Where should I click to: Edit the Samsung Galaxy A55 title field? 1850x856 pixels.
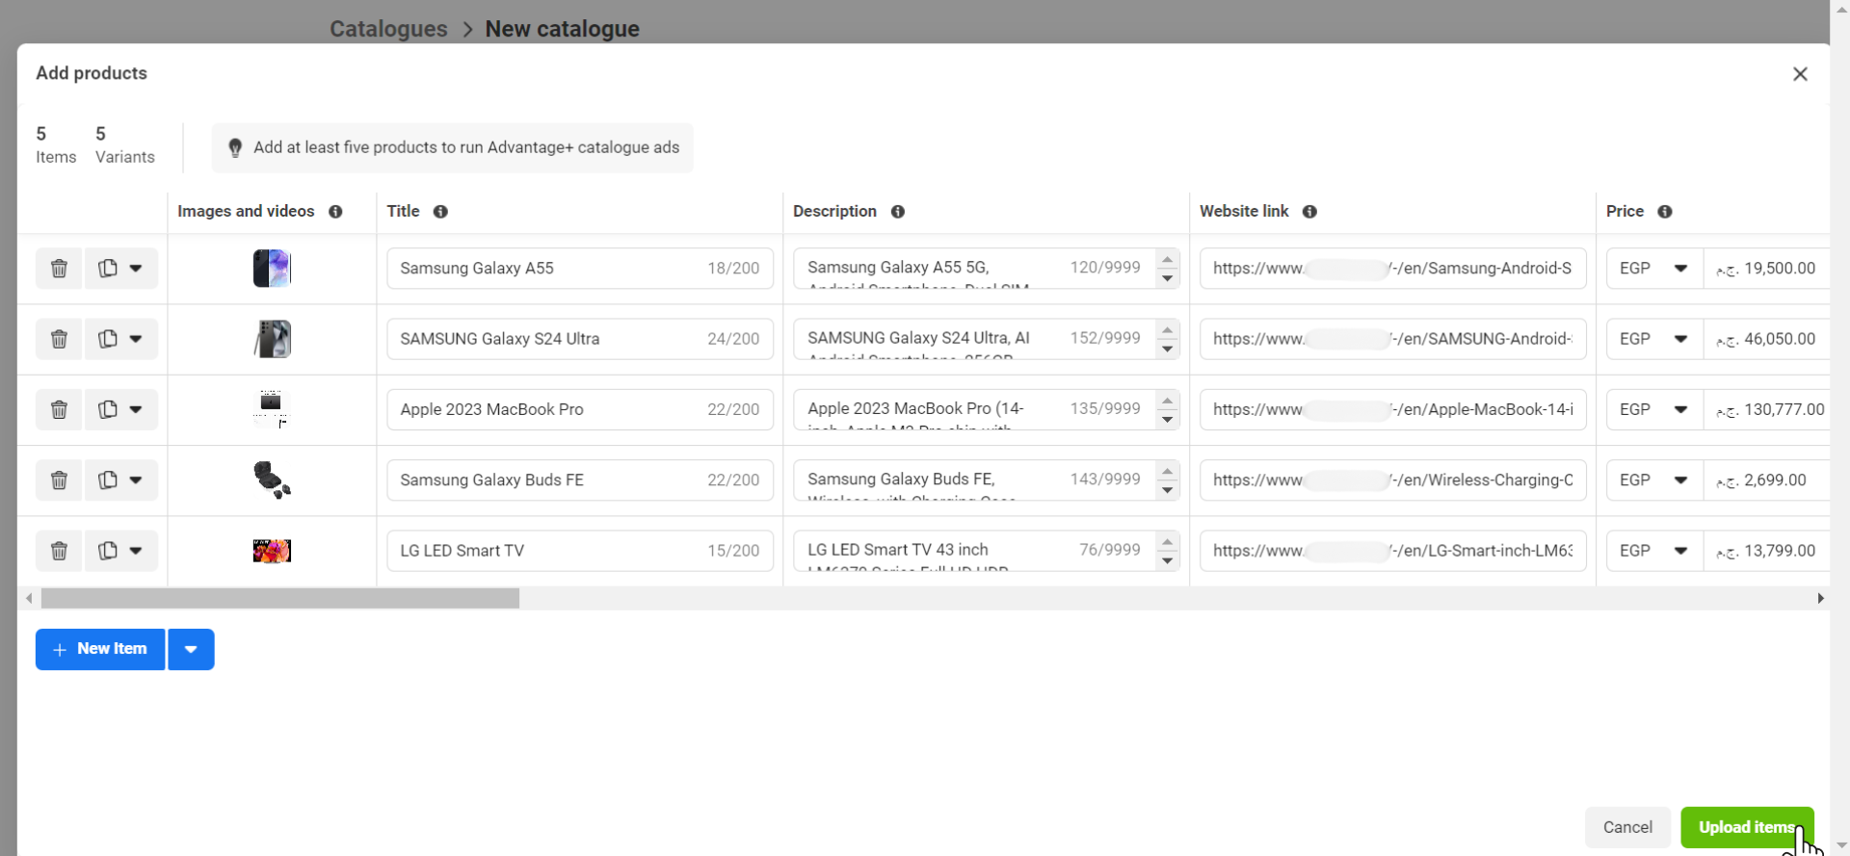coord(580,269)
